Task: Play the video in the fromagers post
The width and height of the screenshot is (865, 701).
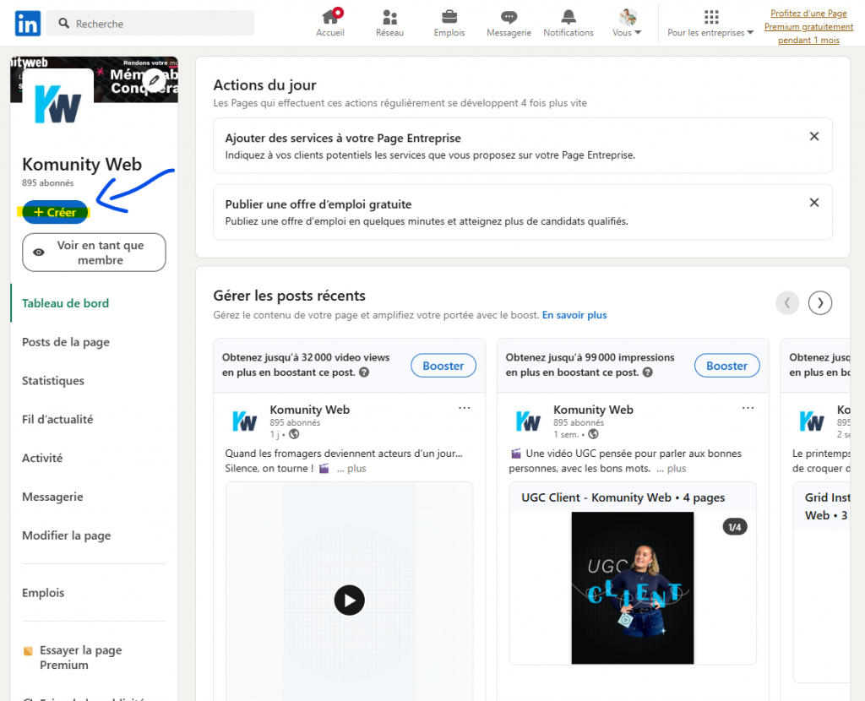Action: coord(349,600)
